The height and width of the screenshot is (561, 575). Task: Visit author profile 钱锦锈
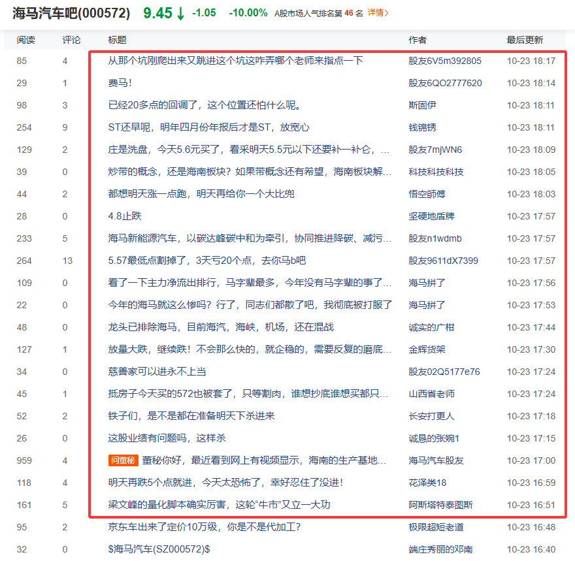point(423,127)
